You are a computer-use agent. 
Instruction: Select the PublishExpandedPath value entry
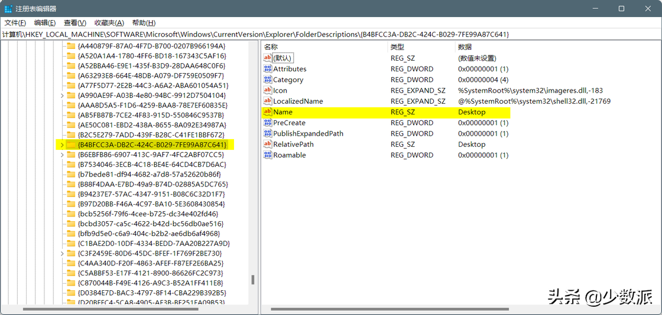(308, 134)
